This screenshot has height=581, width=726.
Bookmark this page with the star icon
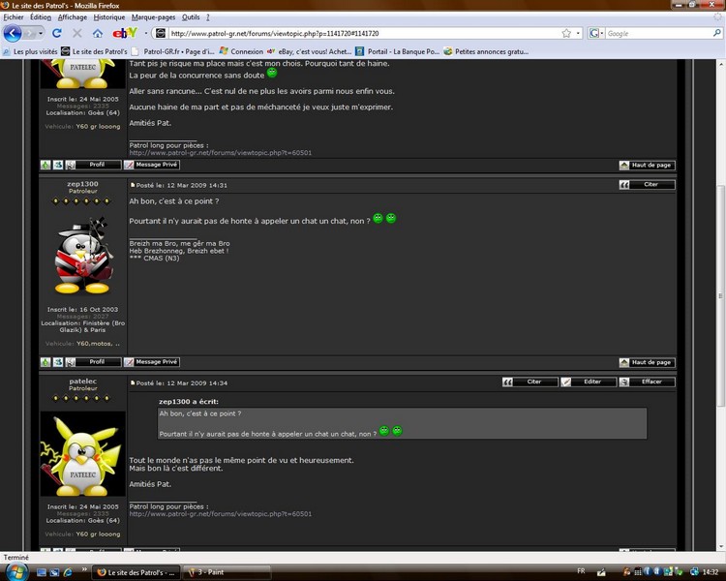tap(566, 33)
